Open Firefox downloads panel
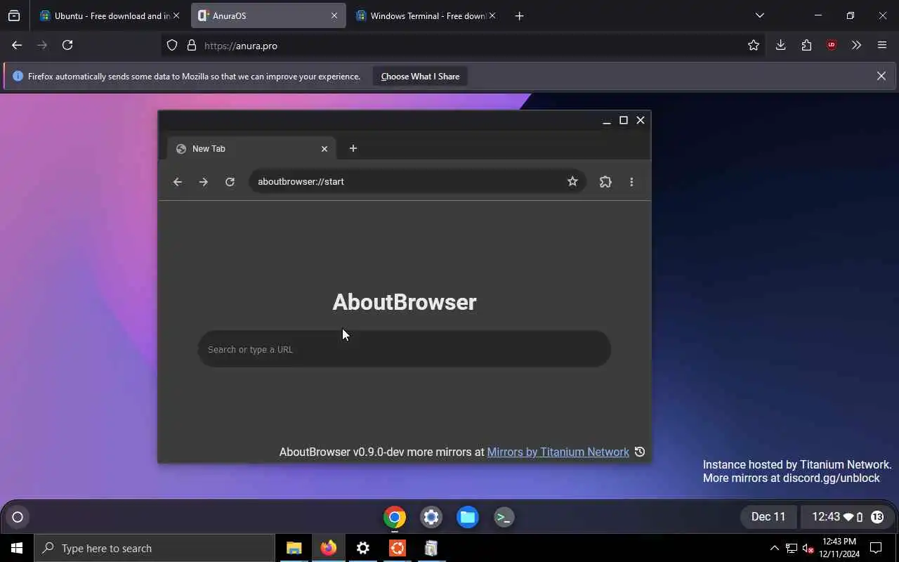 (x=780, y=45)
